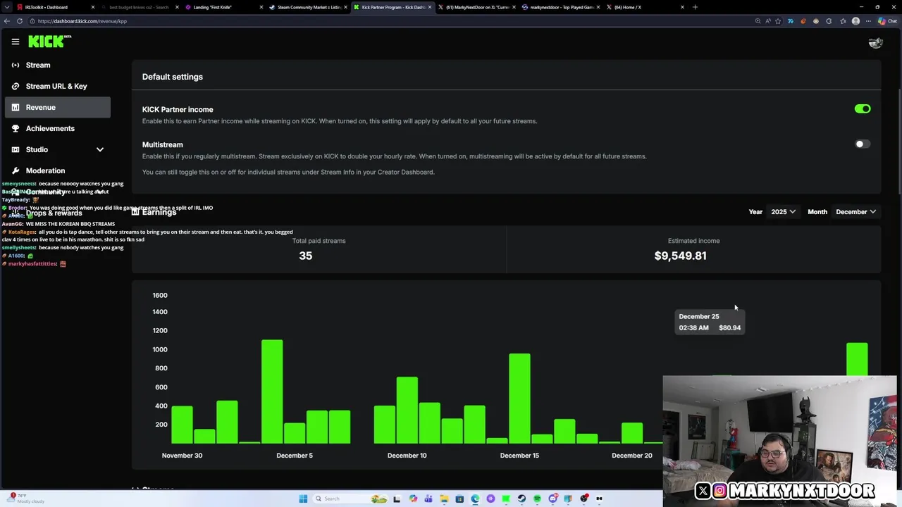This screenshot has height=507, width=902.
Task: Open File Explorer from the taskbar
Action: [444, 499]
